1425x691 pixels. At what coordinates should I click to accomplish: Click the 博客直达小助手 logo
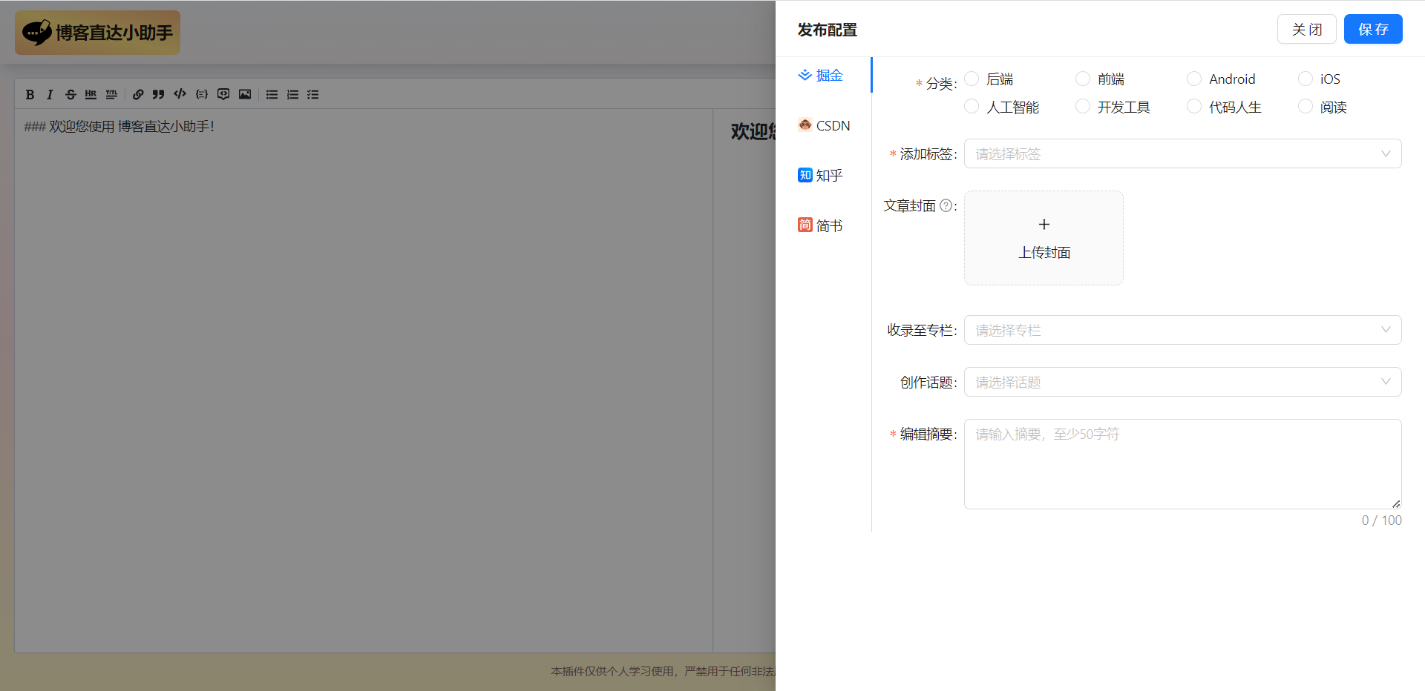[x=97, y=33]
